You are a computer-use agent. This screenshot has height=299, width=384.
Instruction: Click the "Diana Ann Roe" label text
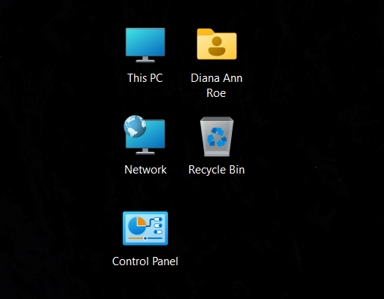click(x=216, y=86)
